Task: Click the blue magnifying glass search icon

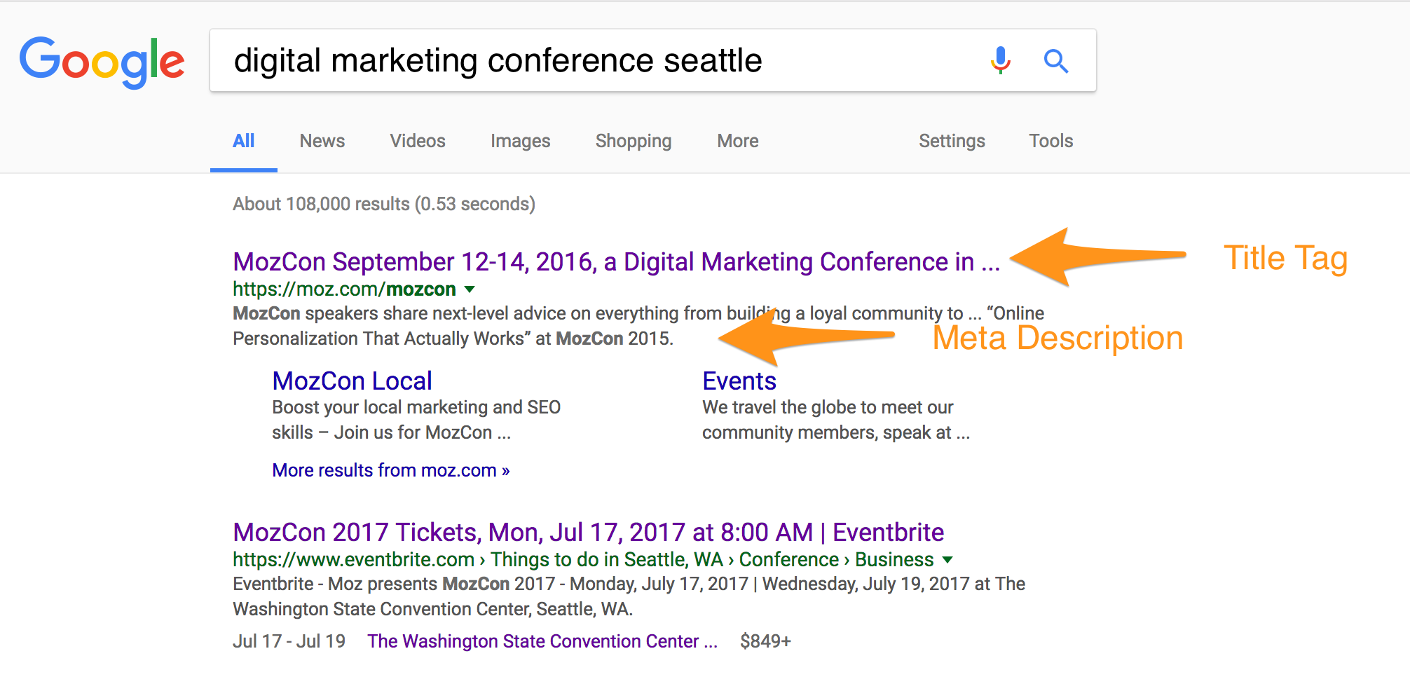Action: pos(1055,61)
